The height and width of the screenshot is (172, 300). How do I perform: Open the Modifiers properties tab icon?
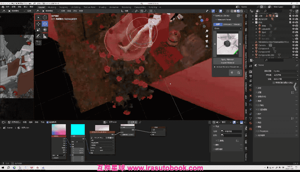click(x=250, y=100)
